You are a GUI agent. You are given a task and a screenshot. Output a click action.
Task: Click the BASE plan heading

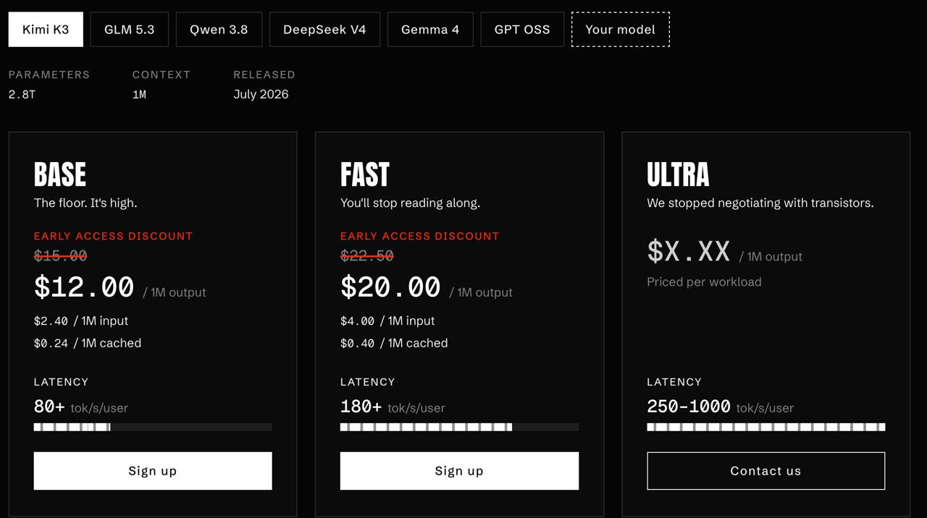point(60,174)
